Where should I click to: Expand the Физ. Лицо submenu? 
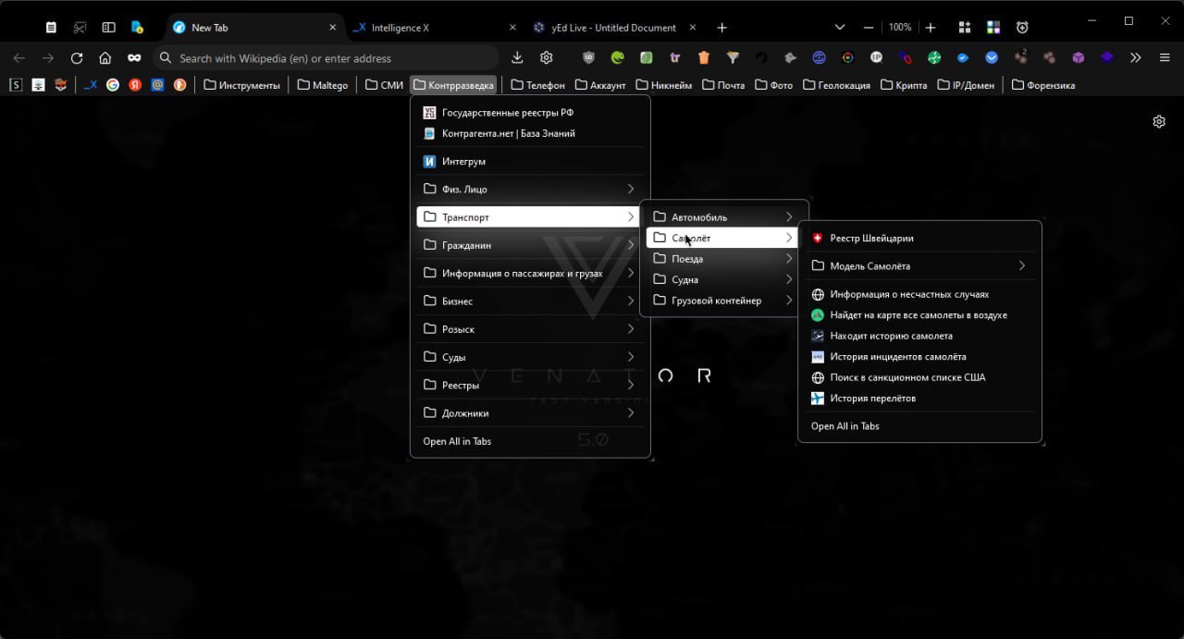point(530,189)
